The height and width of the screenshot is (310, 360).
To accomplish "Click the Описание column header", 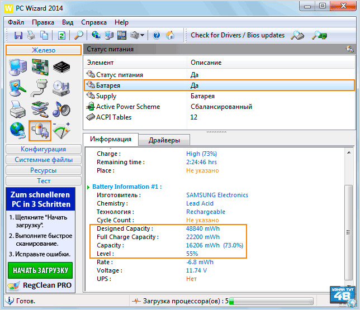I will click(271, 63).
